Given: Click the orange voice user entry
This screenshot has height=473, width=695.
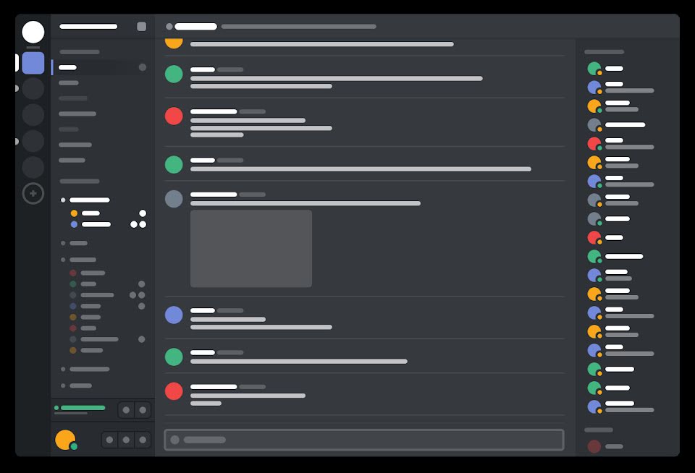Looking at the screenshot, I should pyautogui.click(x=85, y=213).
